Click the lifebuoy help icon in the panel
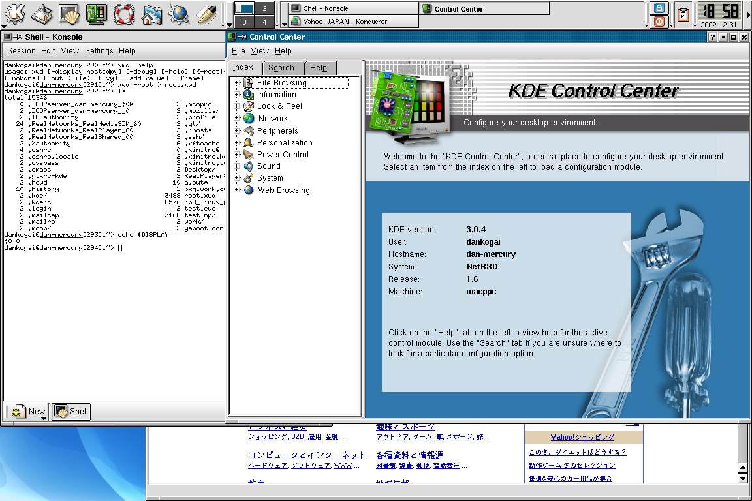Viewport: 752px width, 501px height. 124,14
